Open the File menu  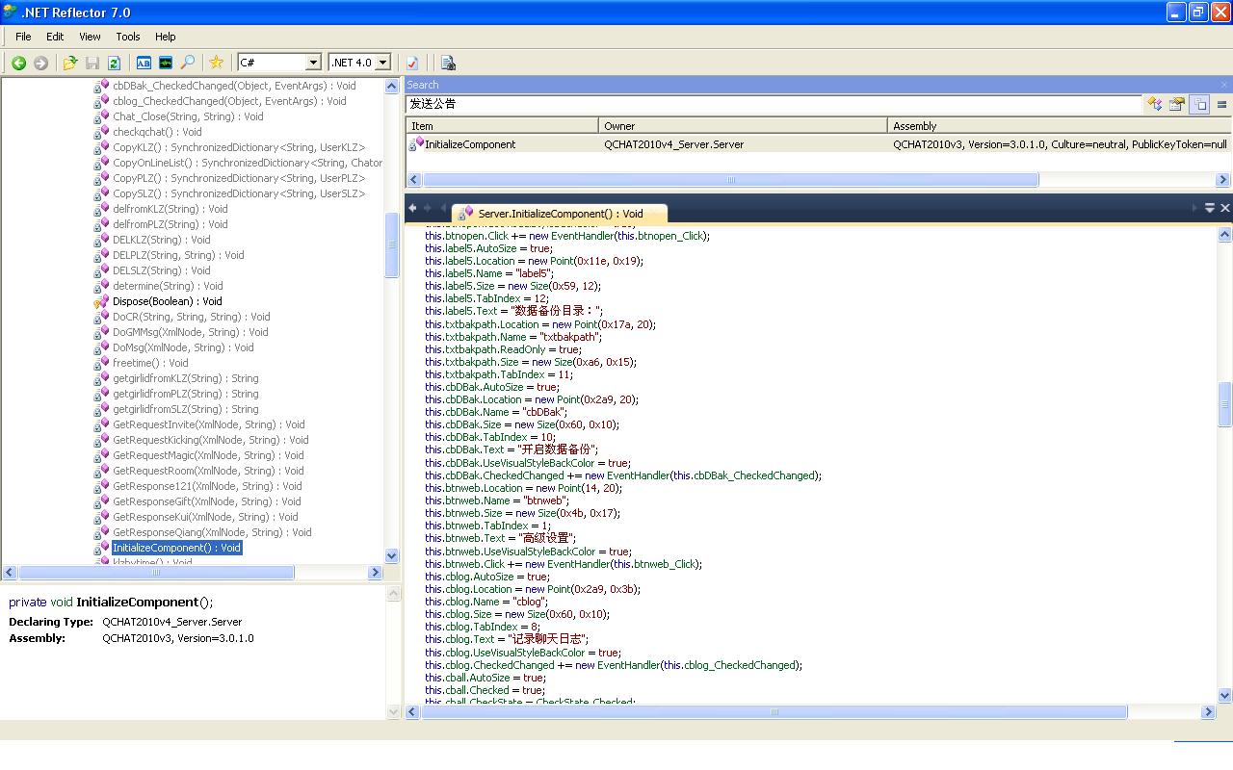click(23, 37)
